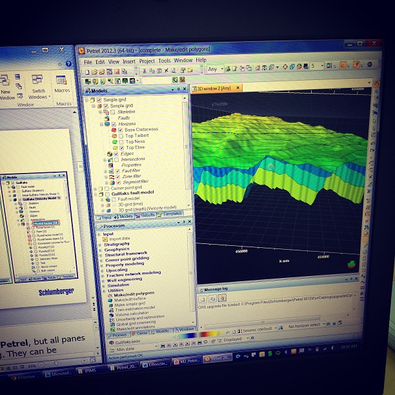Close the 3D window 2 tab

point(238,88)
